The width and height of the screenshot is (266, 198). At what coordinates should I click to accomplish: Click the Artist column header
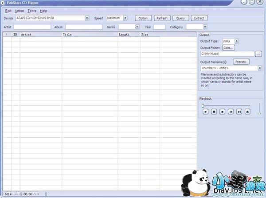41,35
